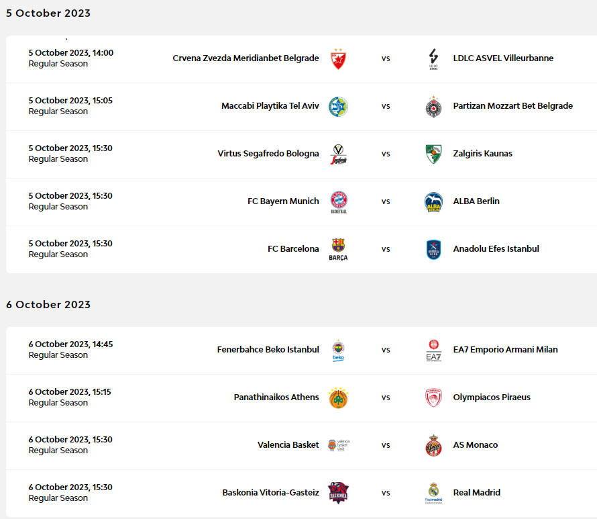
Task: Click the Crvena Zvezda red shield logo
Action: point(338,59)
